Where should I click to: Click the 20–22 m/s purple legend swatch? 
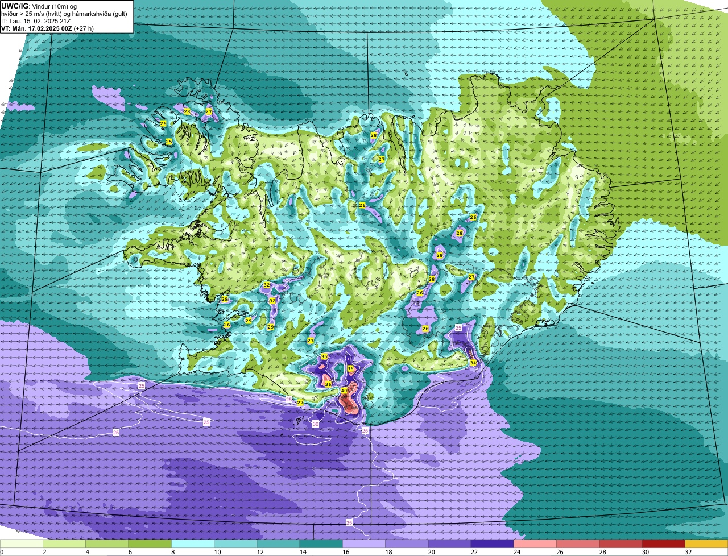449,544
